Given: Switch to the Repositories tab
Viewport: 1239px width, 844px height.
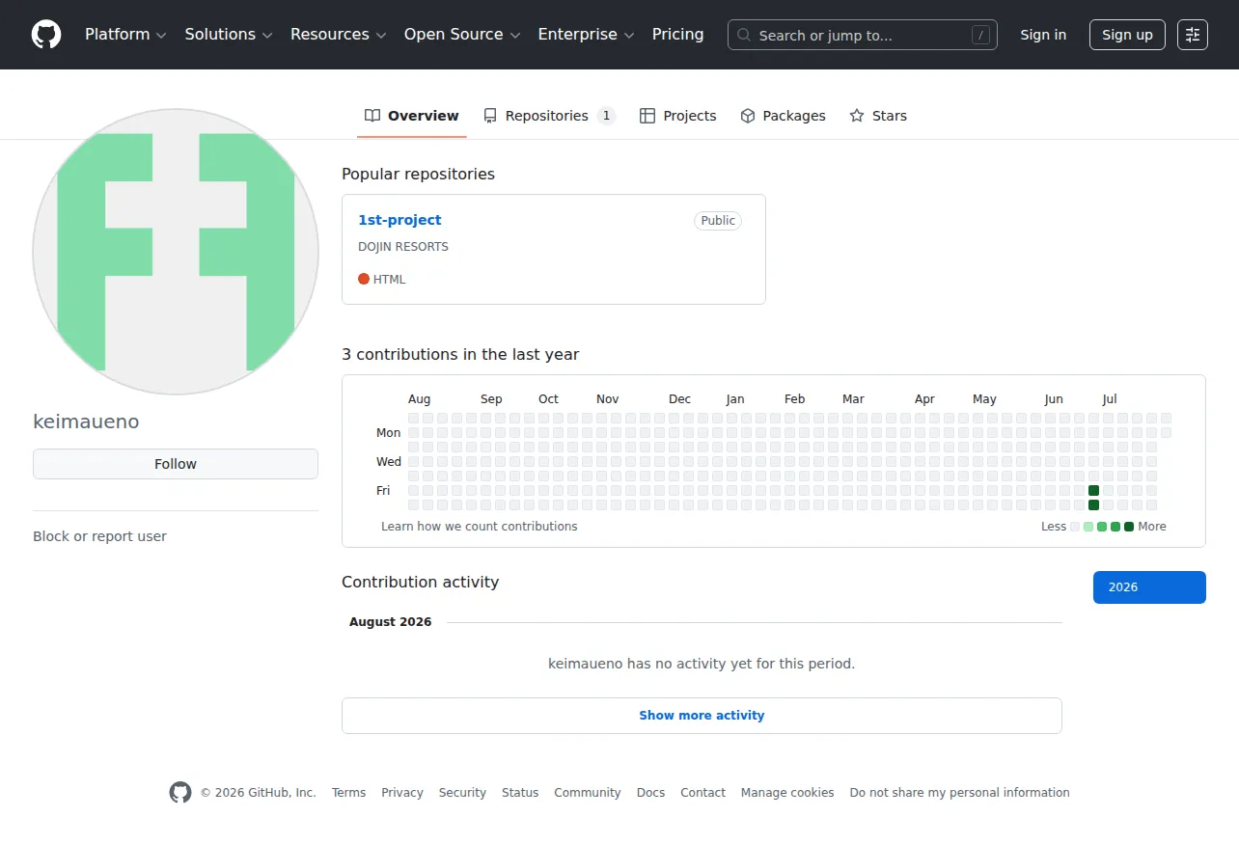Looking at the screenshot, I should coord(549,116).
